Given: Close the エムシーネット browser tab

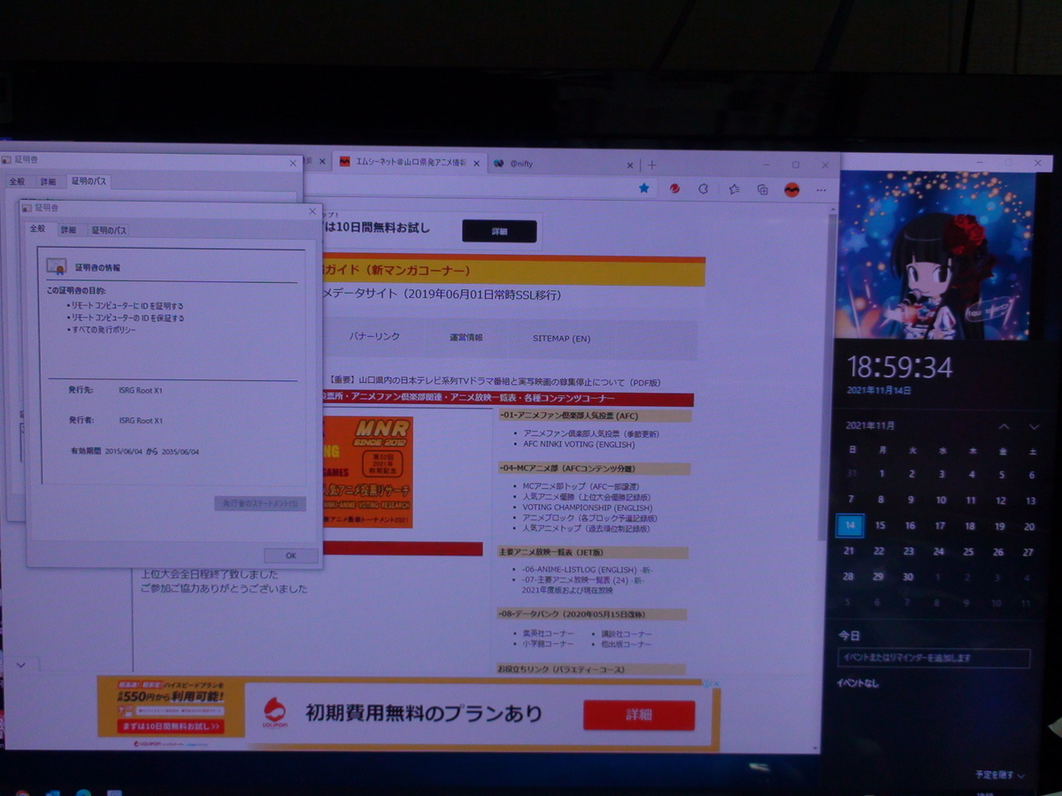Looking at the screenshot, I should click(x=476, y=163).
